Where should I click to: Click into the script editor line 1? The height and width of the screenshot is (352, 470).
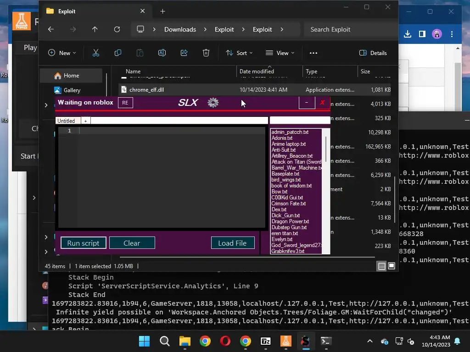(x=172, y=131)
